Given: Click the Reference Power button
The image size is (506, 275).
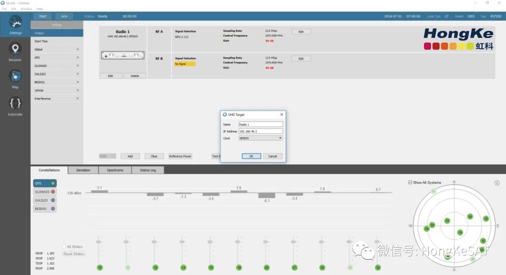Looking at the screenshot, I should (180, 156).
